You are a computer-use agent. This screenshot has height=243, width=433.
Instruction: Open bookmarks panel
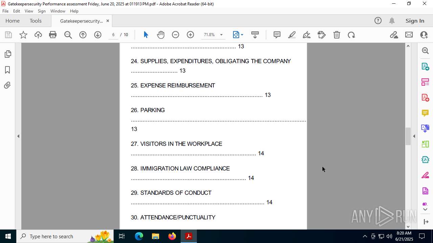click(x=7, y=70)
